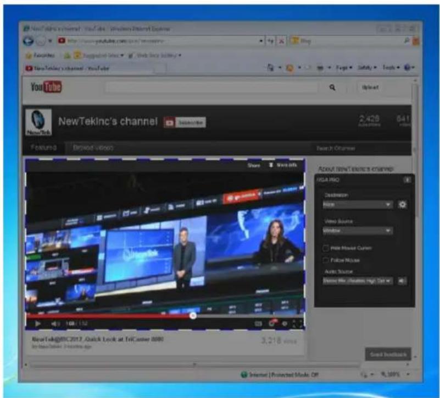Image resolution: width=440 pixels, height=398 pixels.
Task: Open the zoom level dropdown in status bar
Action: 408,374
